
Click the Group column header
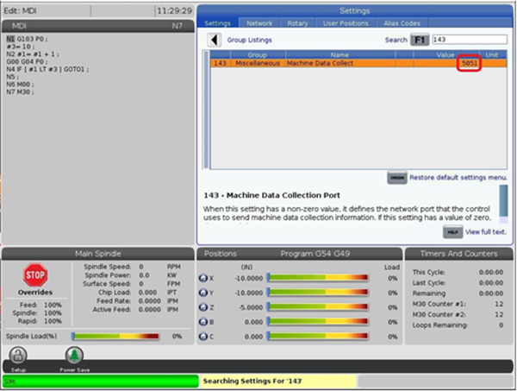258,55
